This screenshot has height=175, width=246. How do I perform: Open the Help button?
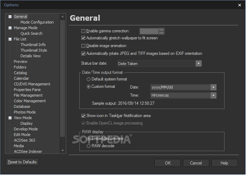coord(225,163)
